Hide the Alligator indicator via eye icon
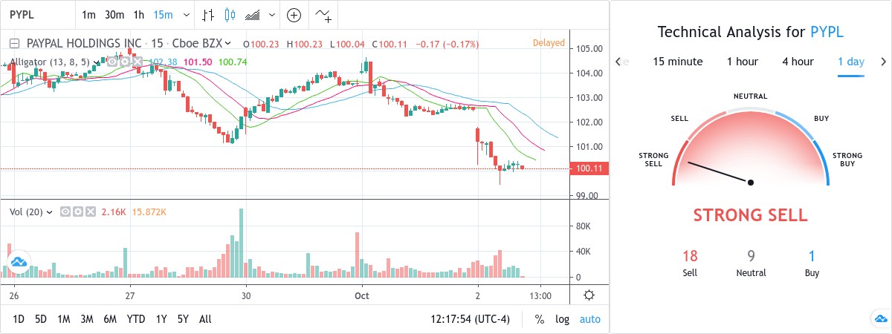892x334 pixels. pos(111,62)
